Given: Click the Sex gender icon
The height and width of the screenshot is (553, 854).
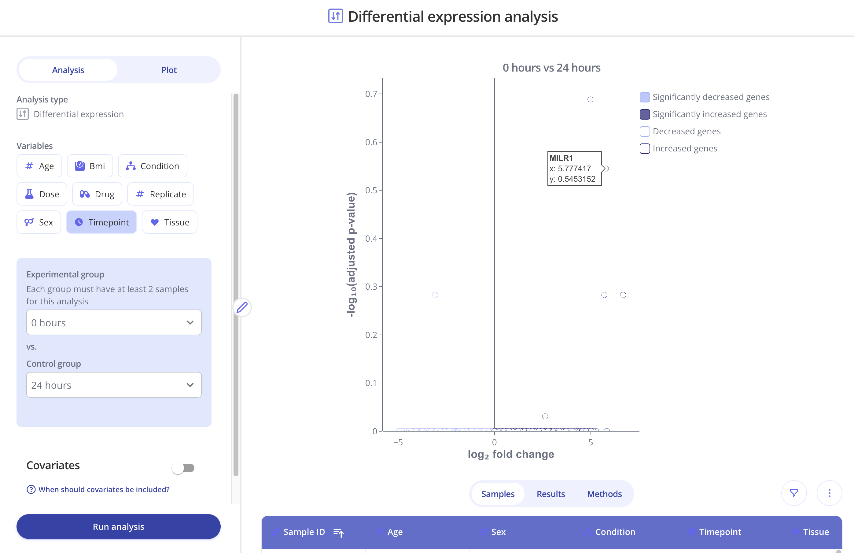Looking at the screenshot, I should 29,222.
